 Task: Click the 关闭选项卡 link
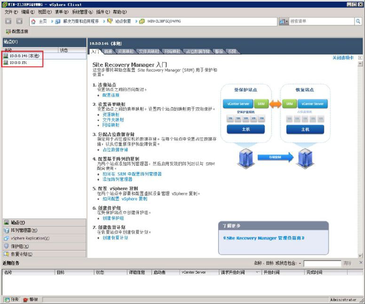343,58
